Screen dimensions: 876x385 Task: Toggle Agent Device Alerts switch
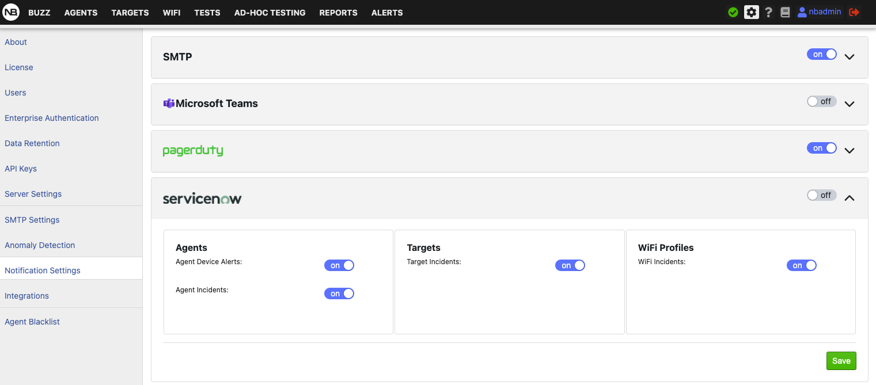(x=339, y=265)
